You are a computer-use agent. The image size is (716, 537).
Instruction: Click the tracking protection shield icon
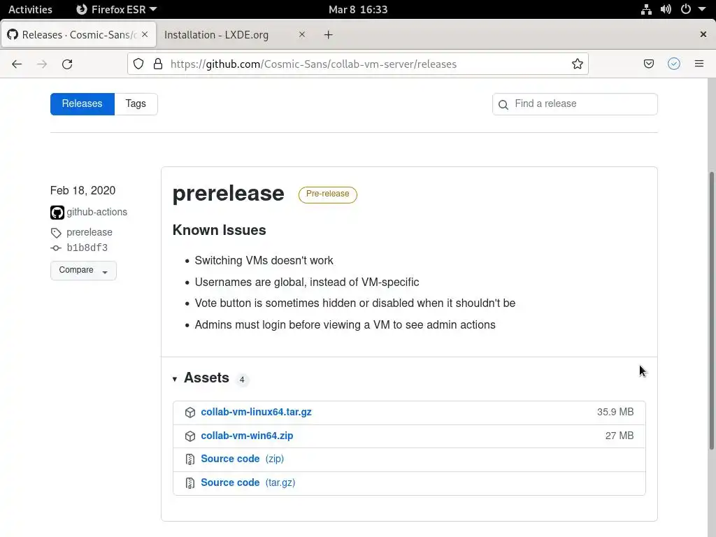click(138, 64)
